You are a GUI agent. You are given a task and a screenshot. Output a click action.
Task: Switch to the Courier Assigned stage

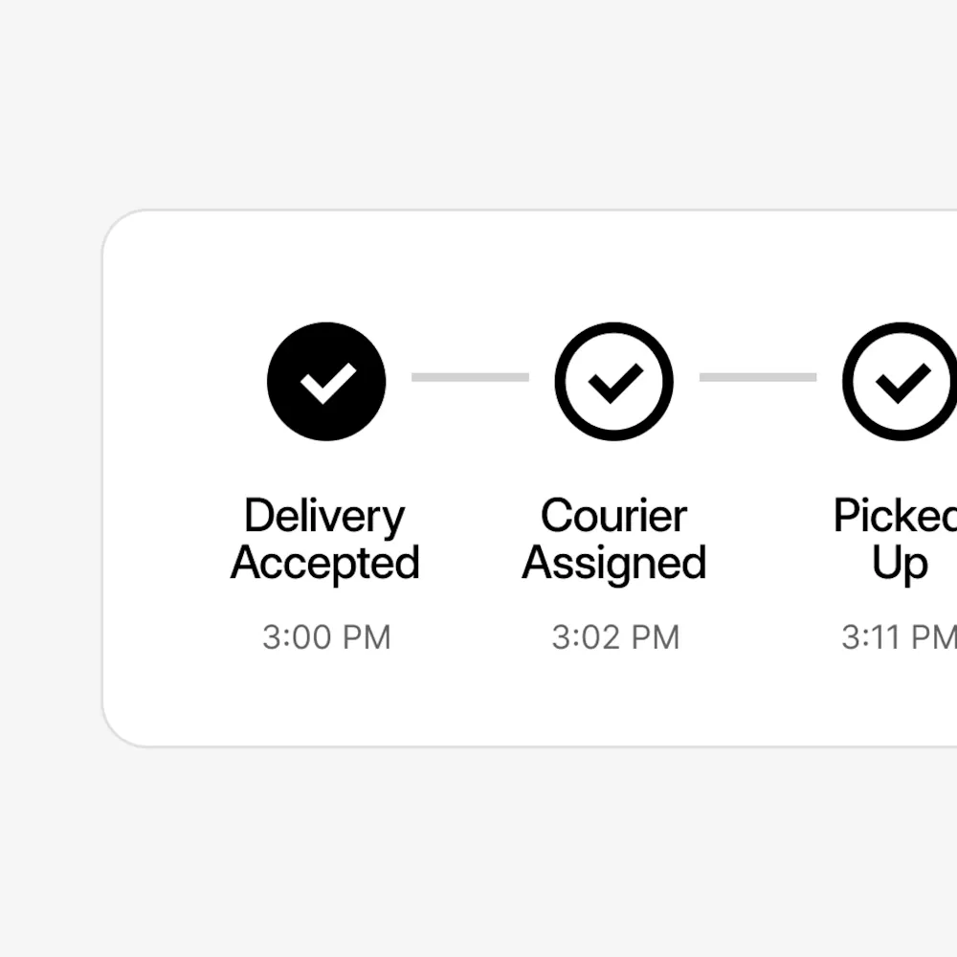click(613, 539)
